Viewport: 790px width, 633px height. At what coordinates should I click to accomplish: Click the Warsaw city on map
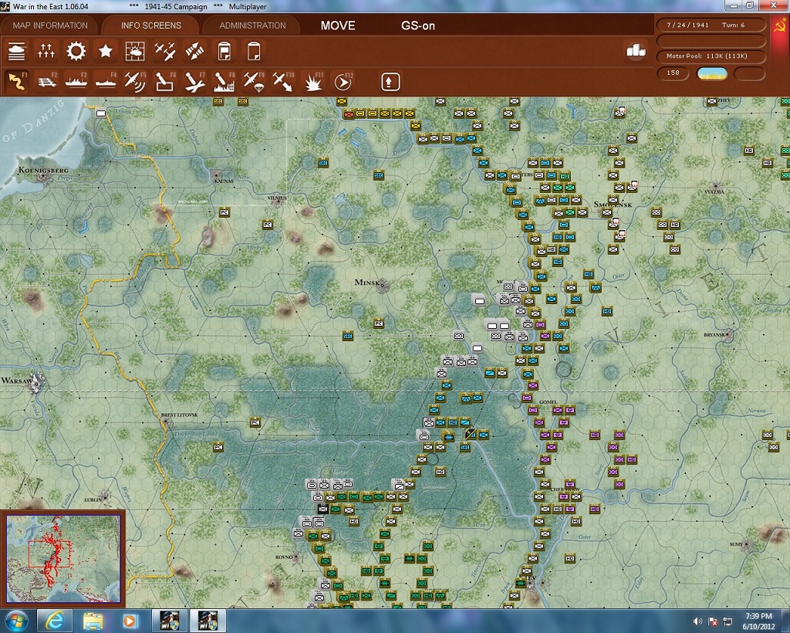point(36,382)
